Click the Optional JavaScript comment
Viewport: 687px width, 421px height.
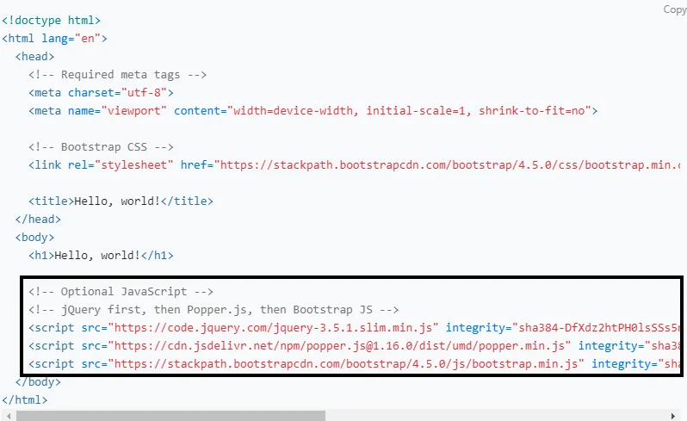tap(121, 292)
